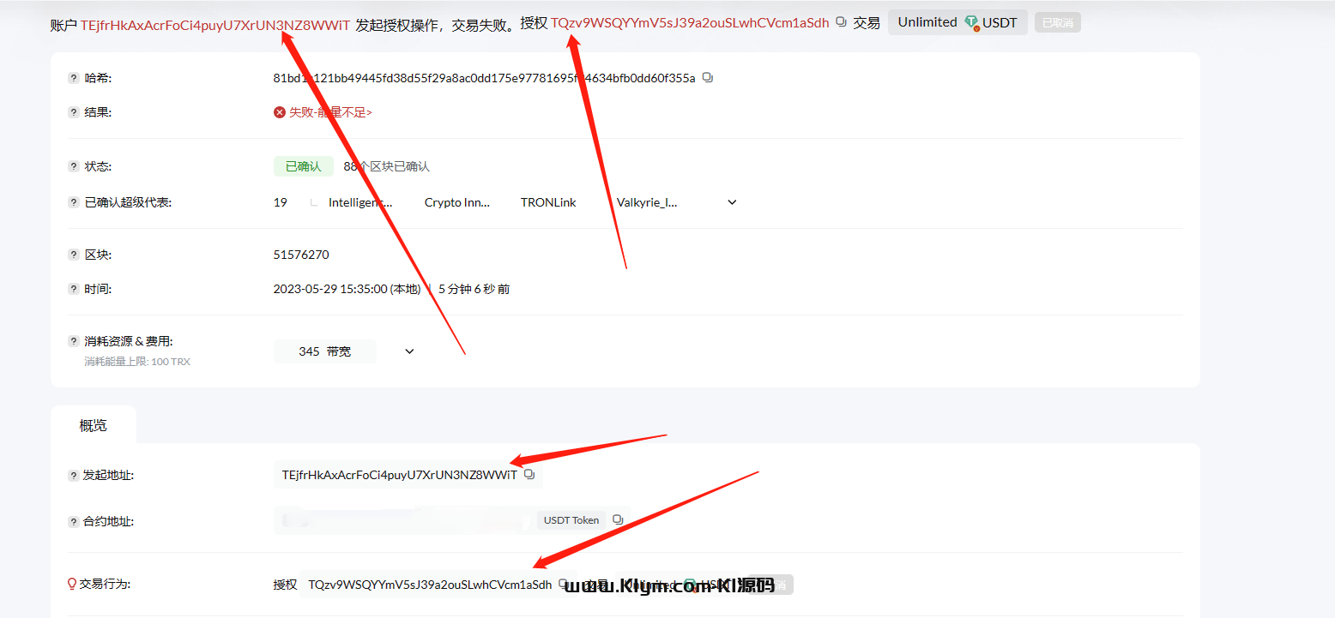Show help for 已确认超级代表

click(x=74, y=203)
